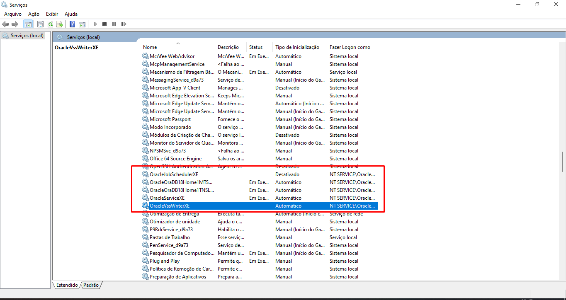Select the OracleOraDB18Home1MTS service row
Viewport: 566px width, 300px height.
[x=260, y=182]
